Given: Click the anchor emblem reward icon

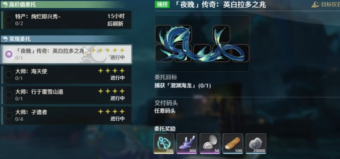Looking at the screenshot, I should point(164,143).
